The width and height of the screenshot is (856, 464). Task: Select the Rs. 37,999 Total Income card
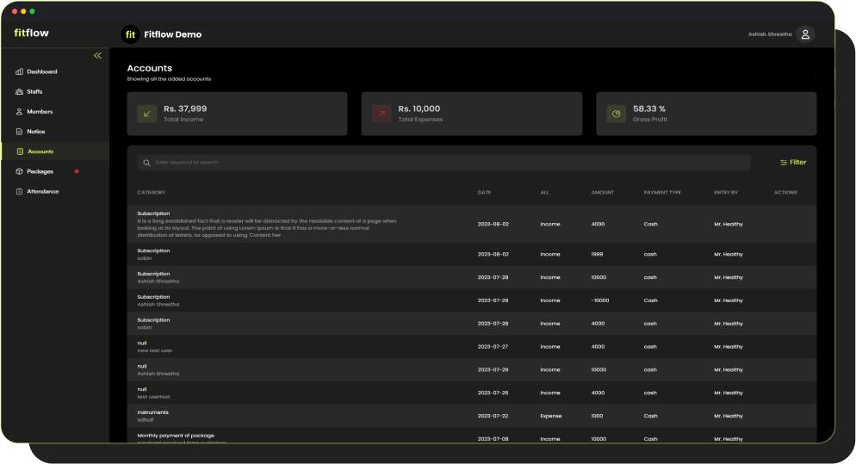[x=237, y=114]
